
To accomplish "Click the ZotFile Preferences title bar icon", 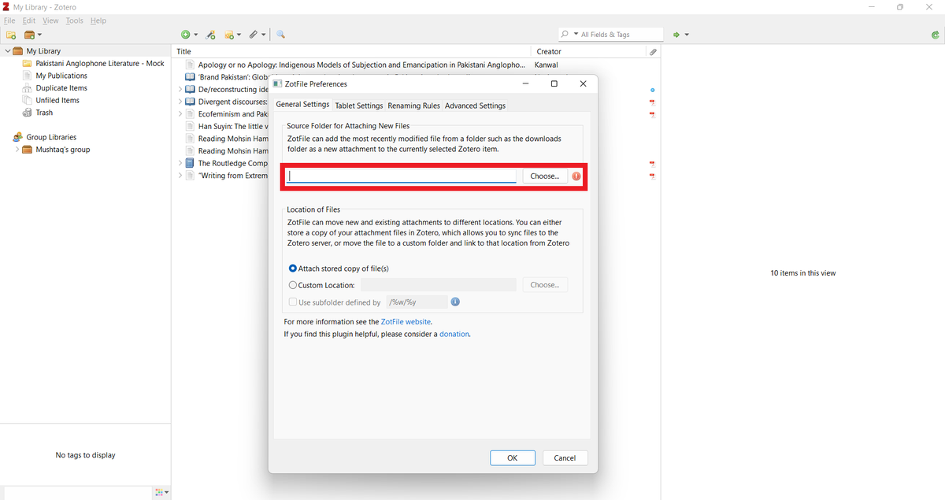I will 277,83.
